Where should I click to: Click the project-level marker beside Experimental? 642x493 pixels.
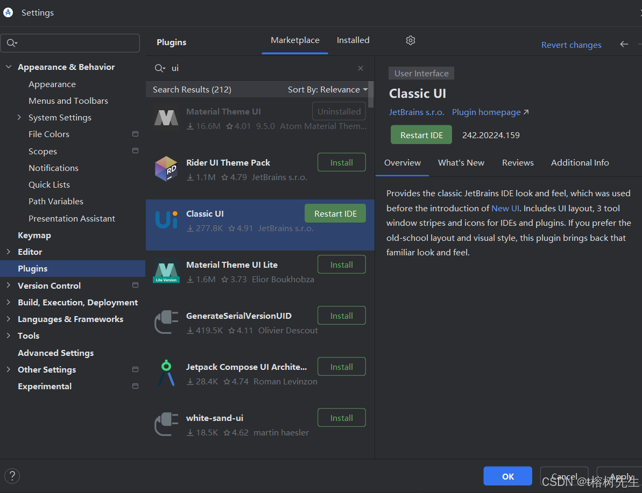[x=136, y=386]
